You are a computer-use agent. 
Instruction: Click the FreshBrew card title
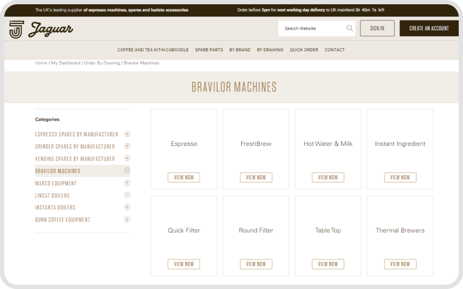pyautogui.click(x=256, y=144)
